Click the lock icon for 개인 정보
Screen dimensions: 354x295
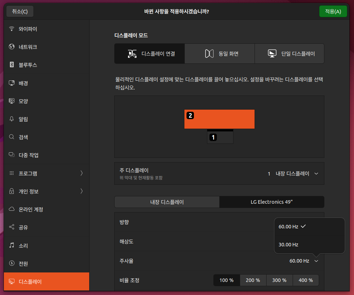pos(12,191)
